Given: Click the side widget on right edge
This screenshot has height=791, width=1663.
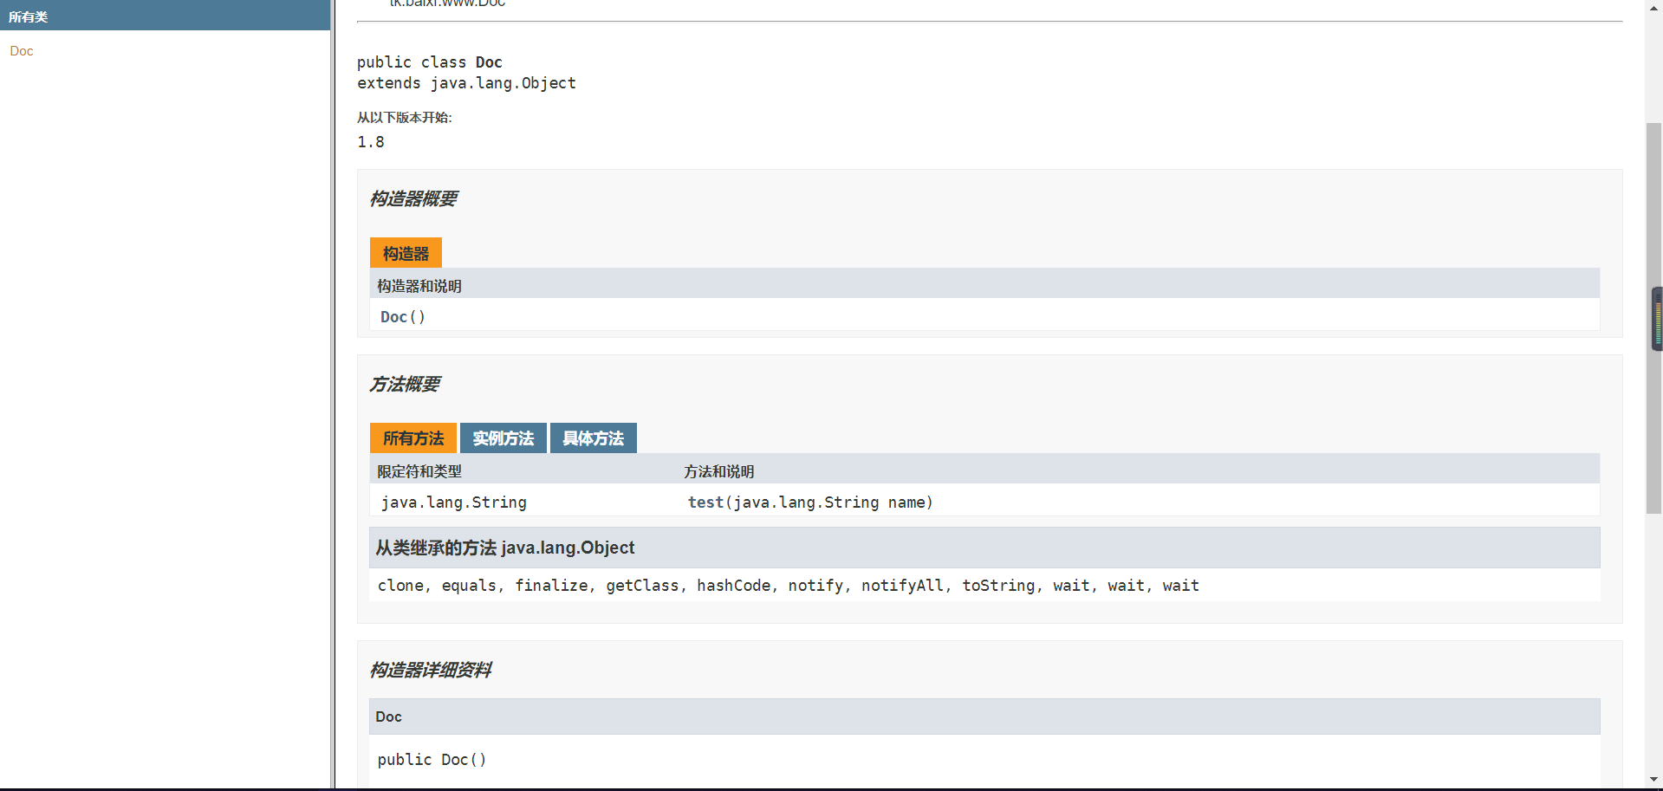Looking at the screenshot, I should (1657, 319).
